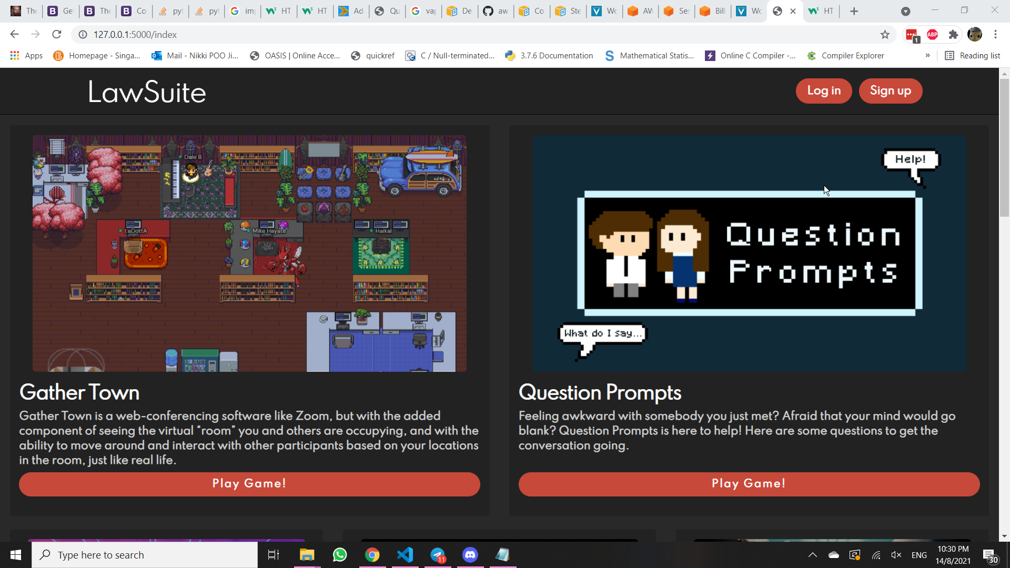Launch Discord from the taskbar

pyautogui.click(x=470, y=555)
